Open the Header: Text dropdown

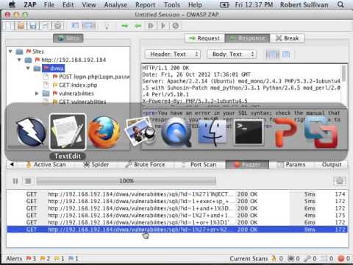coord(173,54)
